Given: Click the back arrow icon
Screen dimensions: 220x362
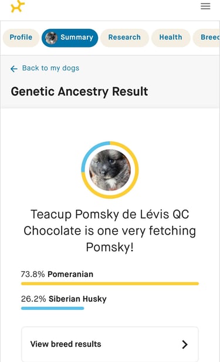Looking at the screenshot, I should [x=14, y=69].
